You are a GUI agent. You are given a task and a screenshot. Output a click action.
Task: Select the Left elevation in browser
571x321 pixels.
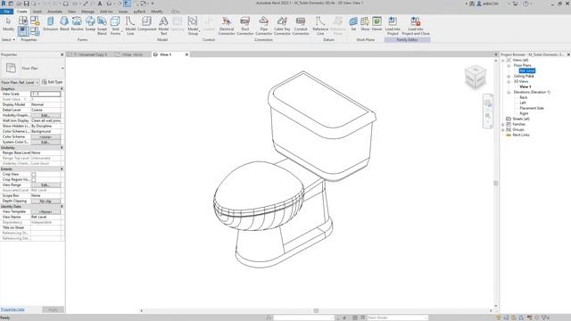pyautogui.click(x=523, y=103)
